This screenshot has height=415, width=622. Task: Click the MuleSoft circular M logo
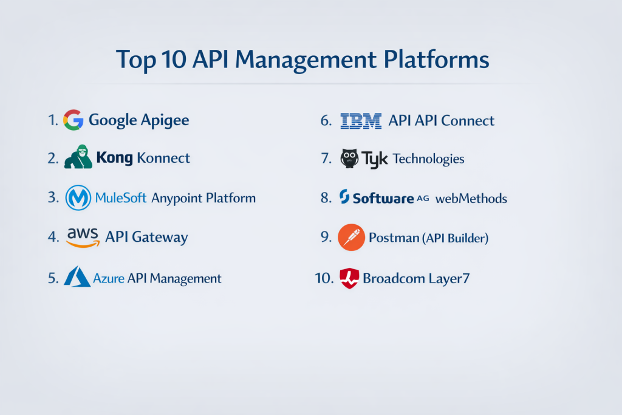point(78,198)
